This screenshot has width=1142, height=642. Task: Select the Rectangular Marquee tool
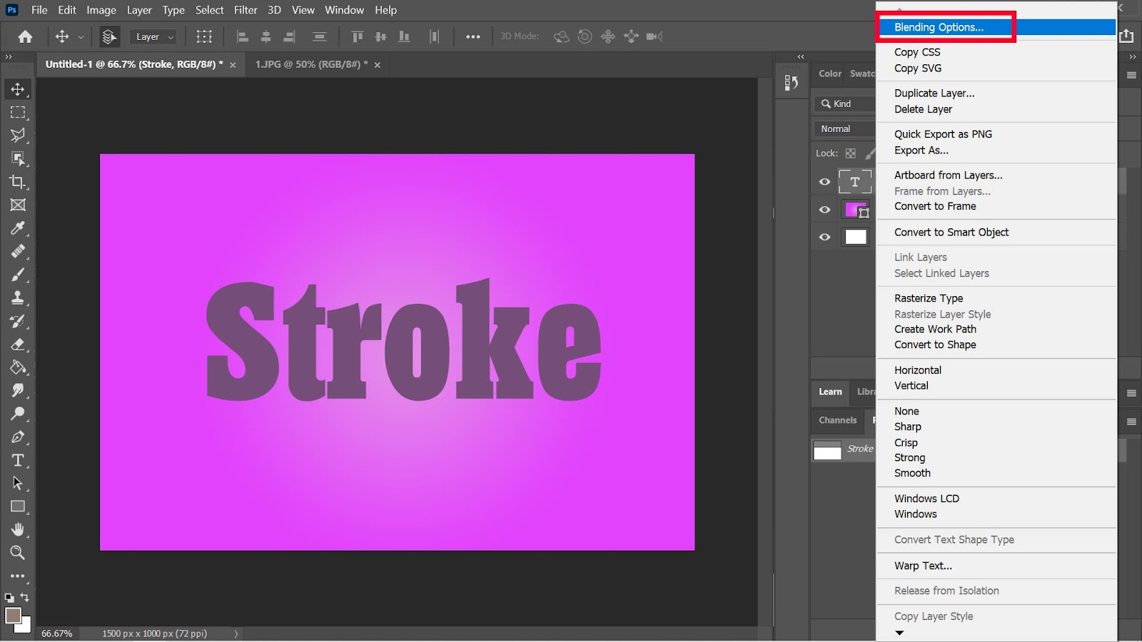(18, 112)
